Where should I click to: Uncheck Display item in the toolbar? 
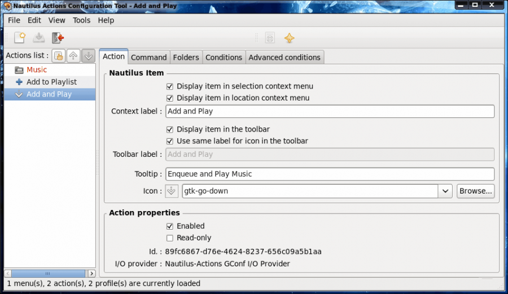click(170, 129)
